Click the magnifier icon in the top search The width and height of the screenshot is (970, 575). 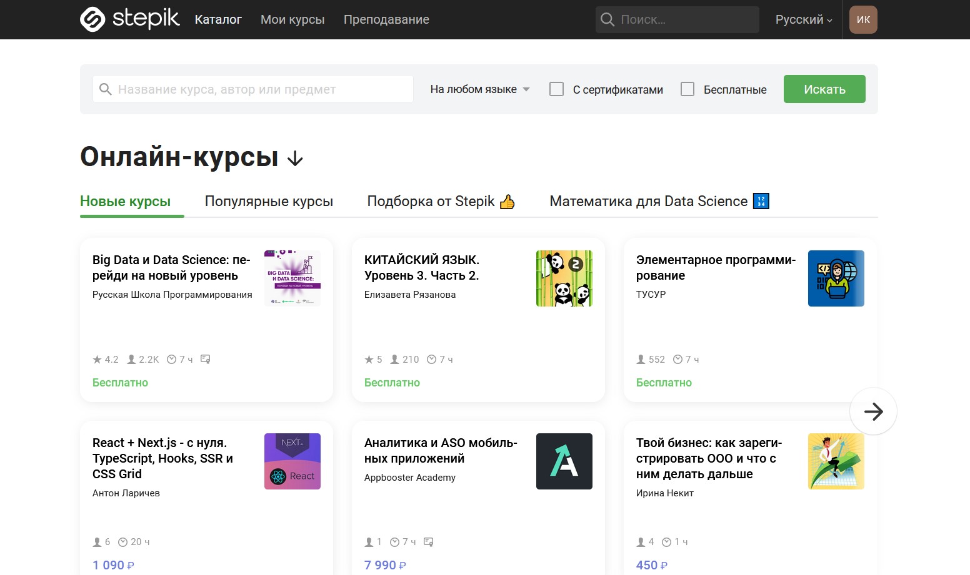pyautogui.click(x=607, y=19)
